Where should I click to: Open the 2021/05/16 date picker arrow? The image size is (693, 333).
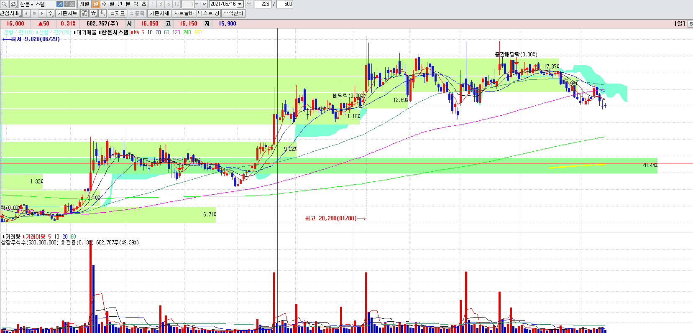(240, 4)
